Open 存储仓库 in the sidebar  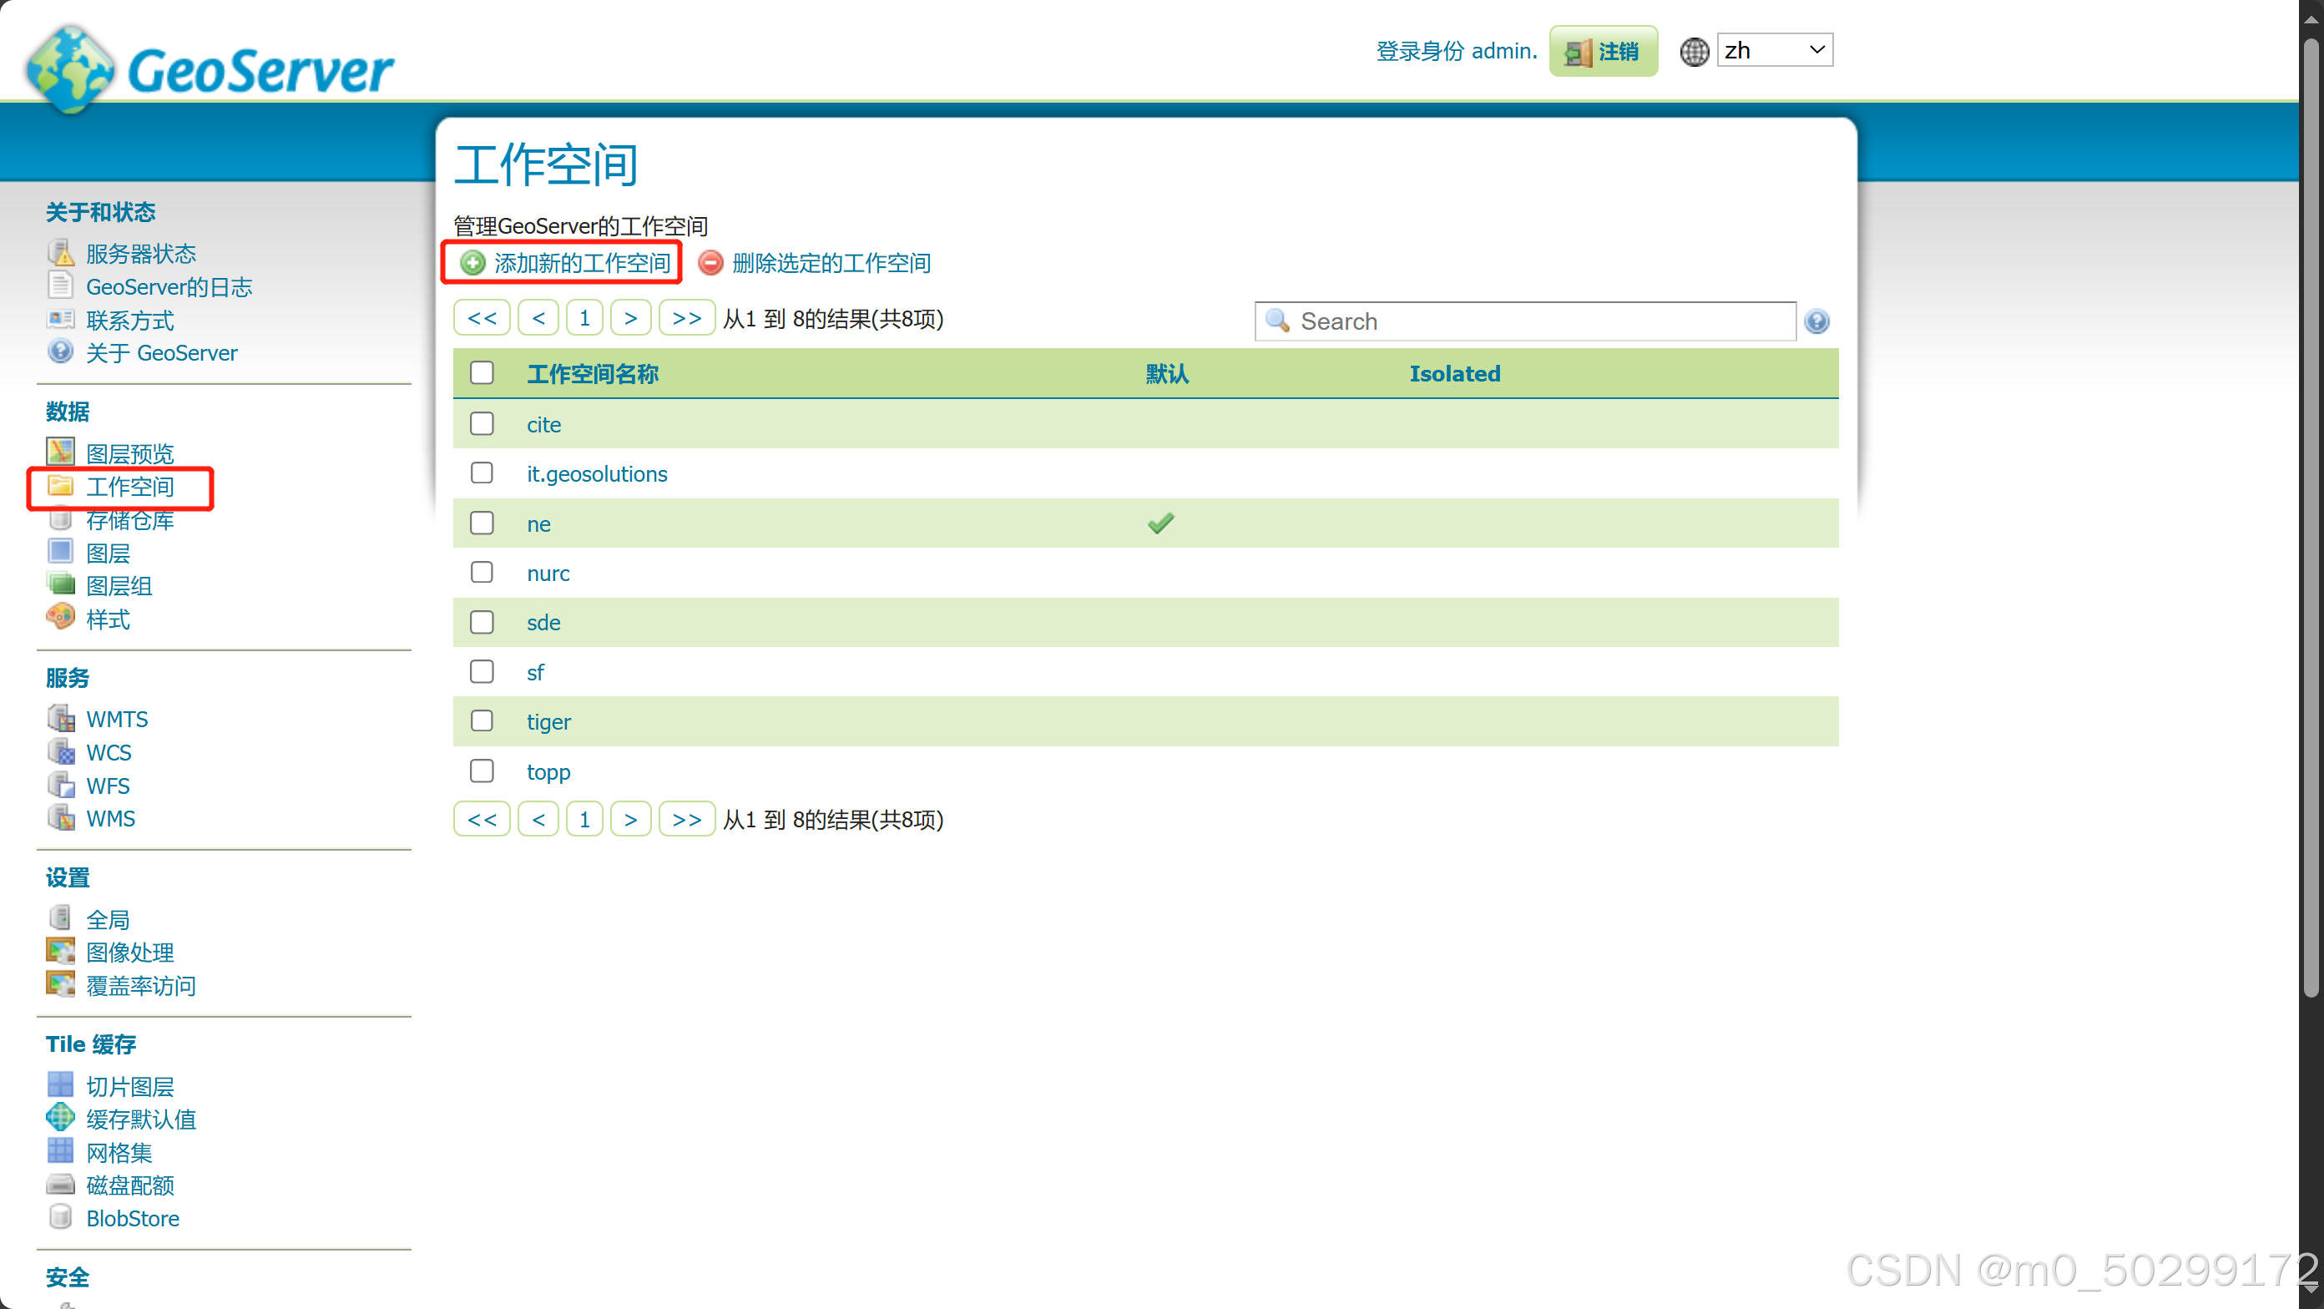pyautogui.click(x=130, y=519)
